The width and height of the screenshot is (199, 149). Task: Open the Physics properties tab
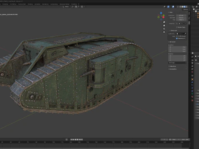click(x=192, y=88)
